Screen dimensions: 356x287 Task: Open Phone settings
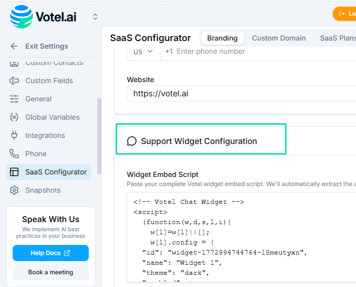[36, 154]
